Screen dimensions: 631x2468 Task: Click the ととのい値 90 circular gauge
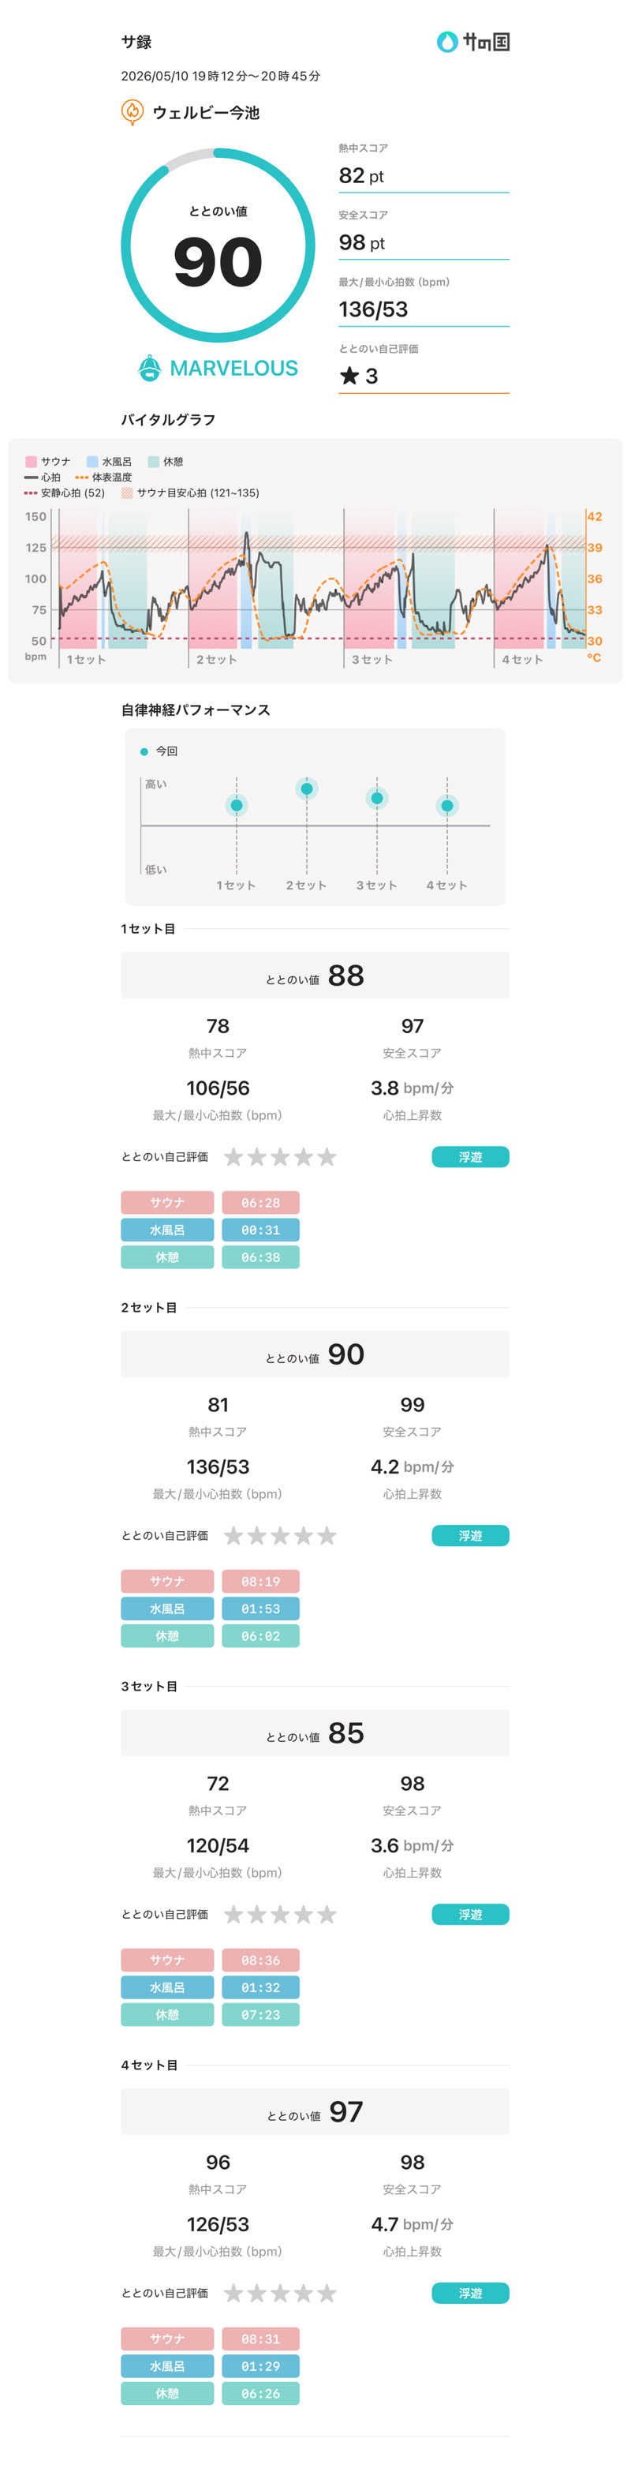click(x=218, y=245)
